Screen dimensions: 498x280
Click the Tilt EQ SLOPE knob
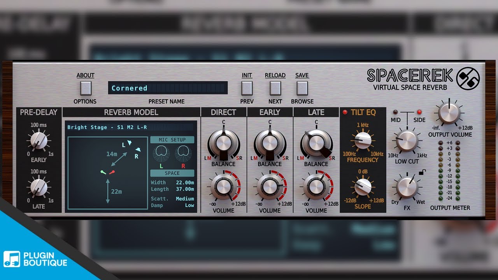[363, 187]
